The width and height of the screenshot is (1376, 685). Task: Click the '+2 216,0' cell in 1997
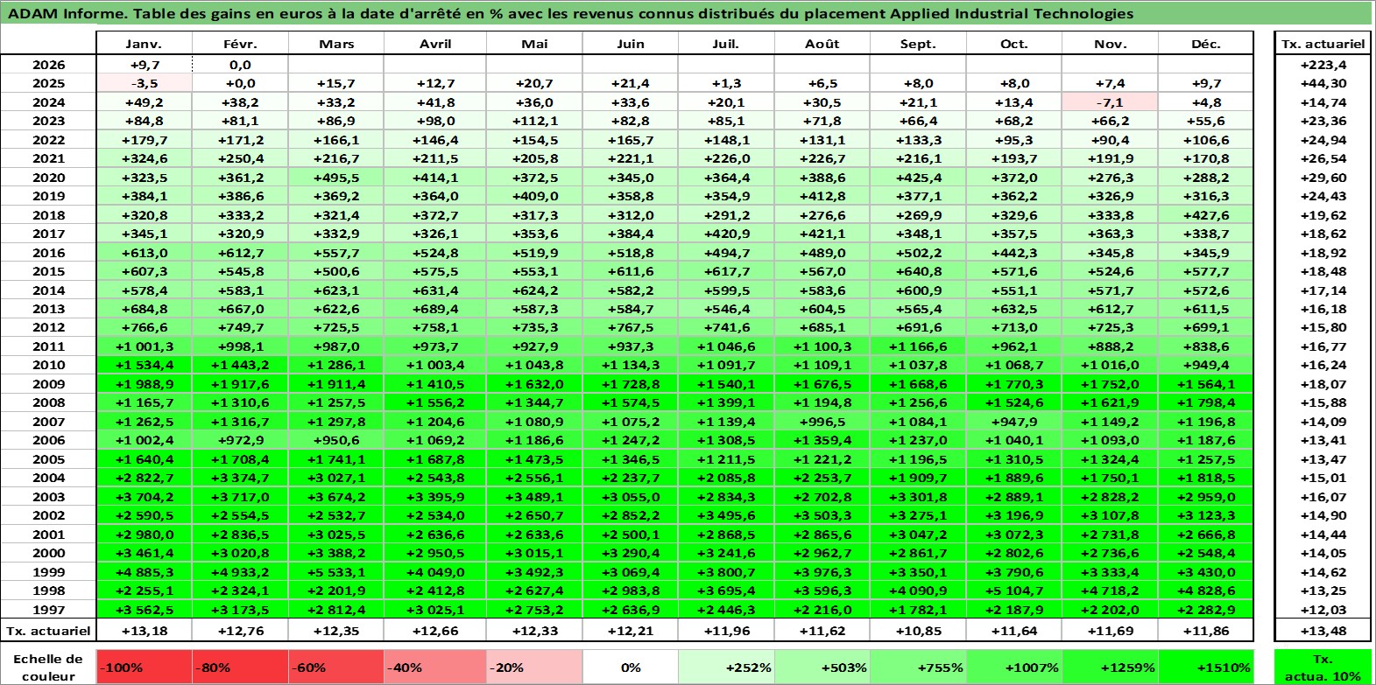click(822, 610)
